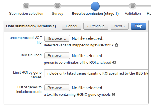Skip this data submission step

pyautogui.click(x=138, y=26)
